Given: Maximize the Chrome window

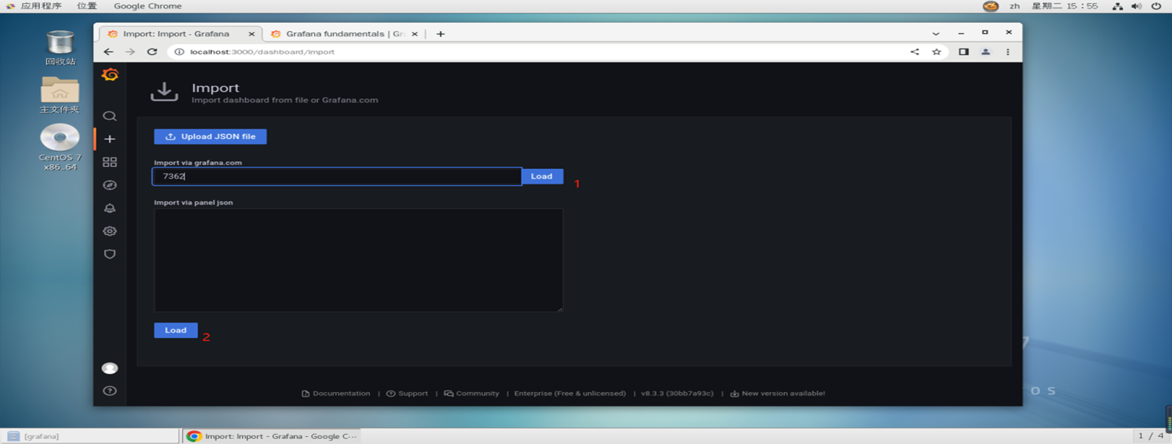Looking at the screenshot, I should click(985, 32).
